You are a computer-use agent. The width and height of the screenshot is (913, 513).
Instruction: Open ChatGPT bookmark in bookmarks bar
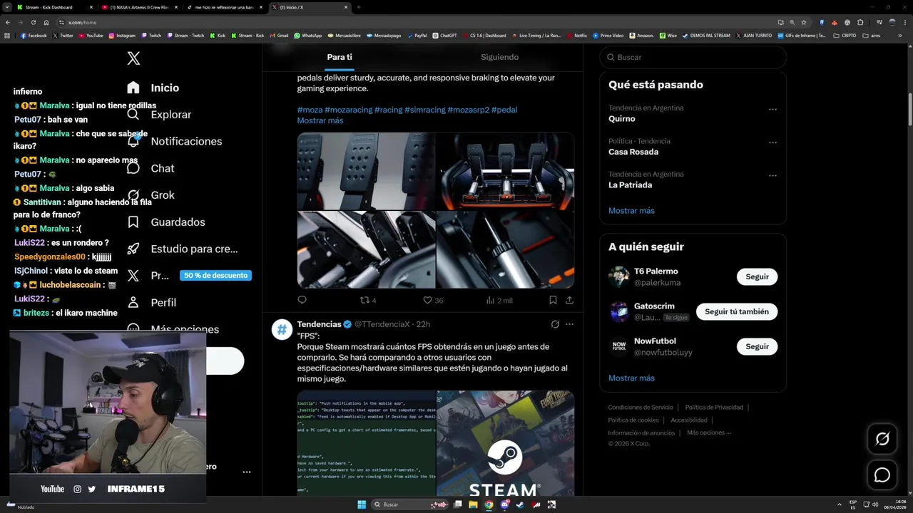tap(444, 35)
